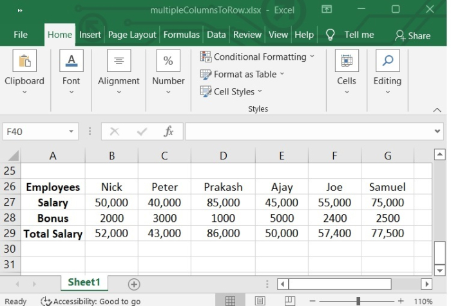Open the Conditional Formatting dropdown arrow

pos(312,57)
